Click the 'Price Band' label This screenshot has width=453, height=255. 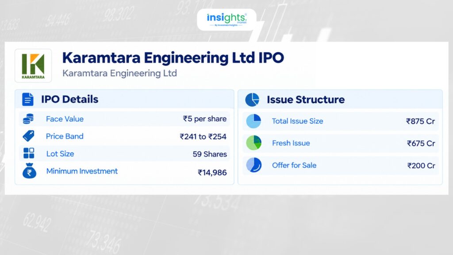[x=65, y=136]
